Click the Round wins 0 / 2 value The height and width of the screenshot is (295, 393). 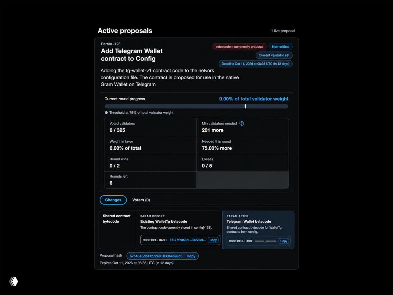coord(115,166)
